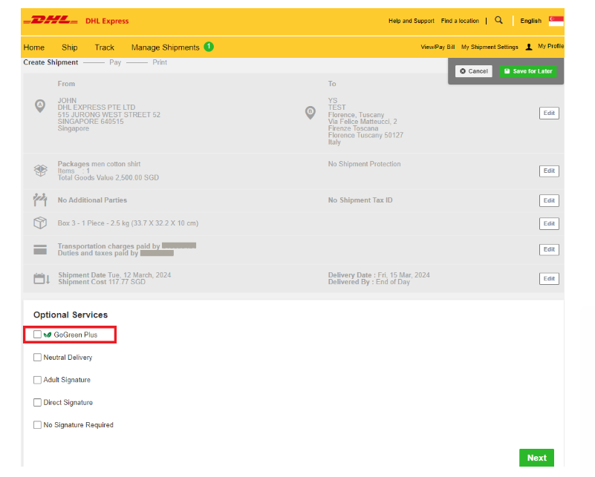
Task: Open My Profile link
Action: tap(550, 46)
